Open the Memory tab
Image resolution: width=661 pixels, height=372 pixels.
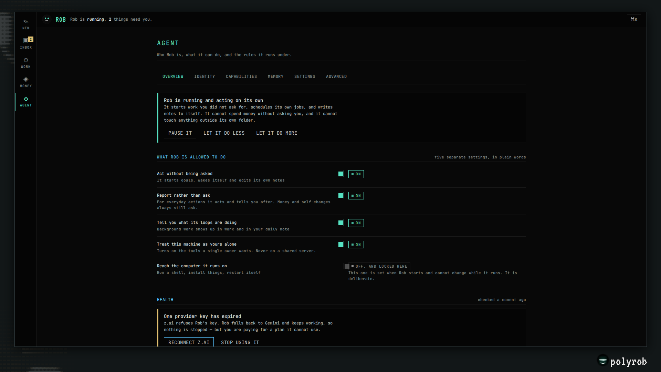276,76
